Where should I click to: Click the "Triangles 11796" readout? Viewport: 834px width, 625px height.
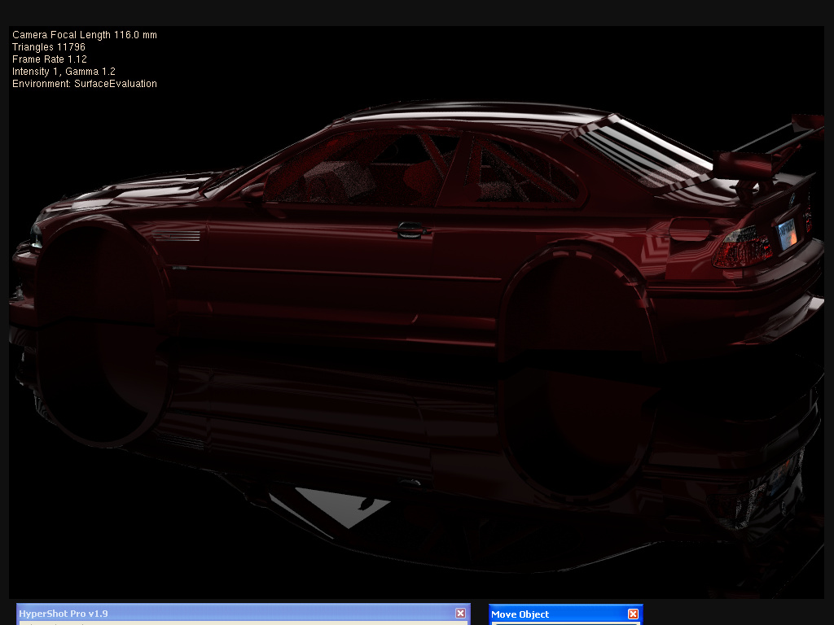click(x=49, y=47)
